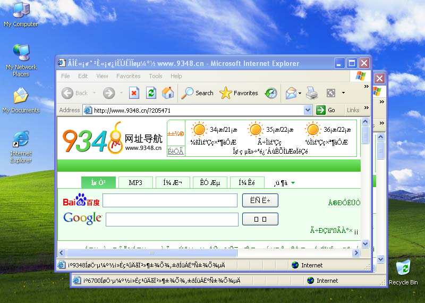The width and height of the screenshot is (425, 303).
Task: Click the background window's scroll down arrow
Action: (x=380, y=259)
